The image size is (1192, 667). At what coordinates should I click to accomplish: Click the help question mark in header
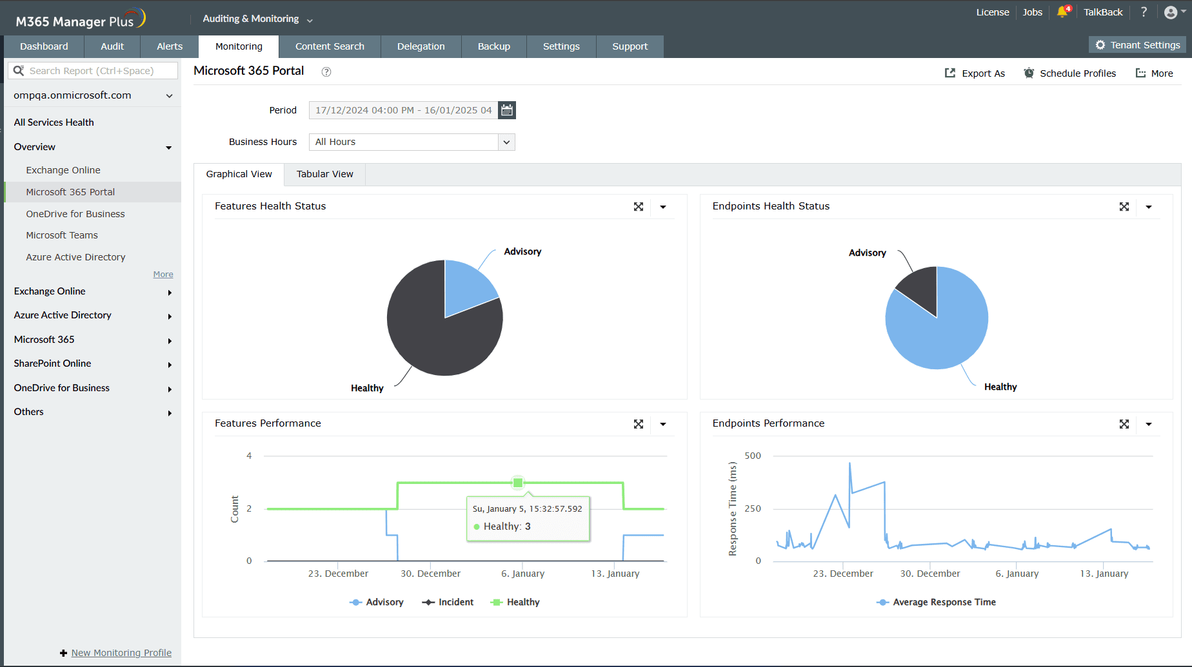[x=1144, y=12]
